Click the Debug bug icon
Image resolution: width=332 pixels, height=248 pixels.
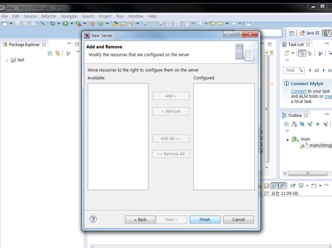coord(52,24)
